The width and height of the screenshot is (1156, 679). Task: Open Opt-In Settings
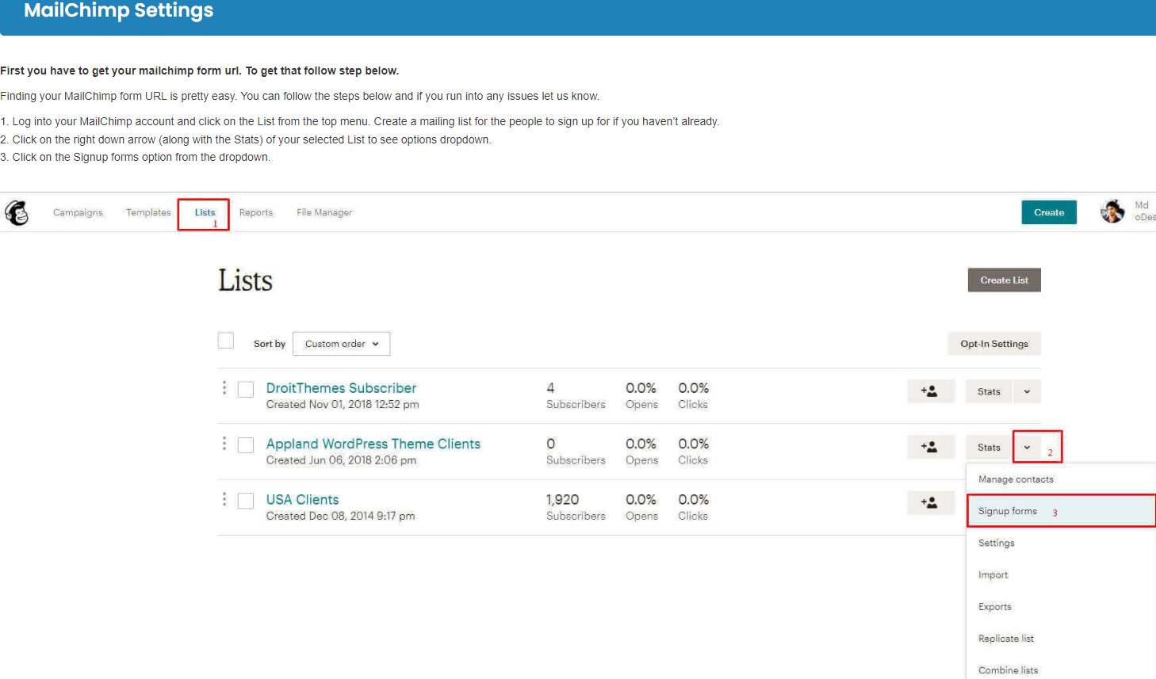pyautogui.click(x=994, y=344)
